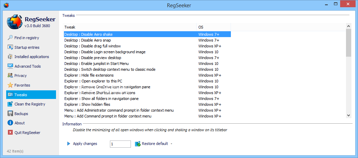358x158 pixels.
Task: Sort by the Tweak column header
Action: coord(130,27)
